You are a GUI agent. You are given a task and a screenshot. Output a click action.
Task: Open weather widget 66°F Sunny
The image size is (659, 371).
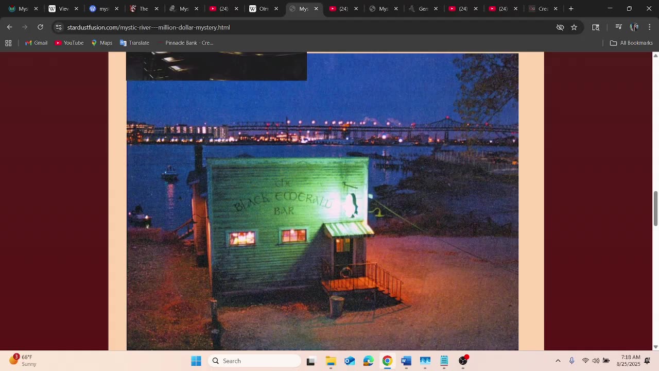tap(23, 361)
